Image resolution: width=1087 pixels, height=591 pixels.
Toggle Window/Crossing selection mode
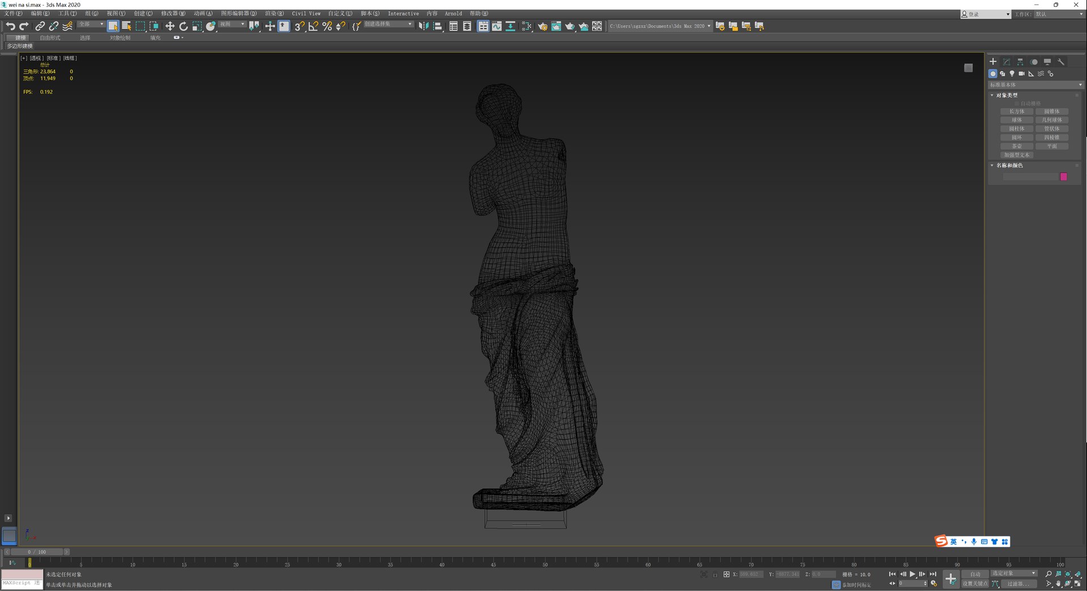(153, 26)
